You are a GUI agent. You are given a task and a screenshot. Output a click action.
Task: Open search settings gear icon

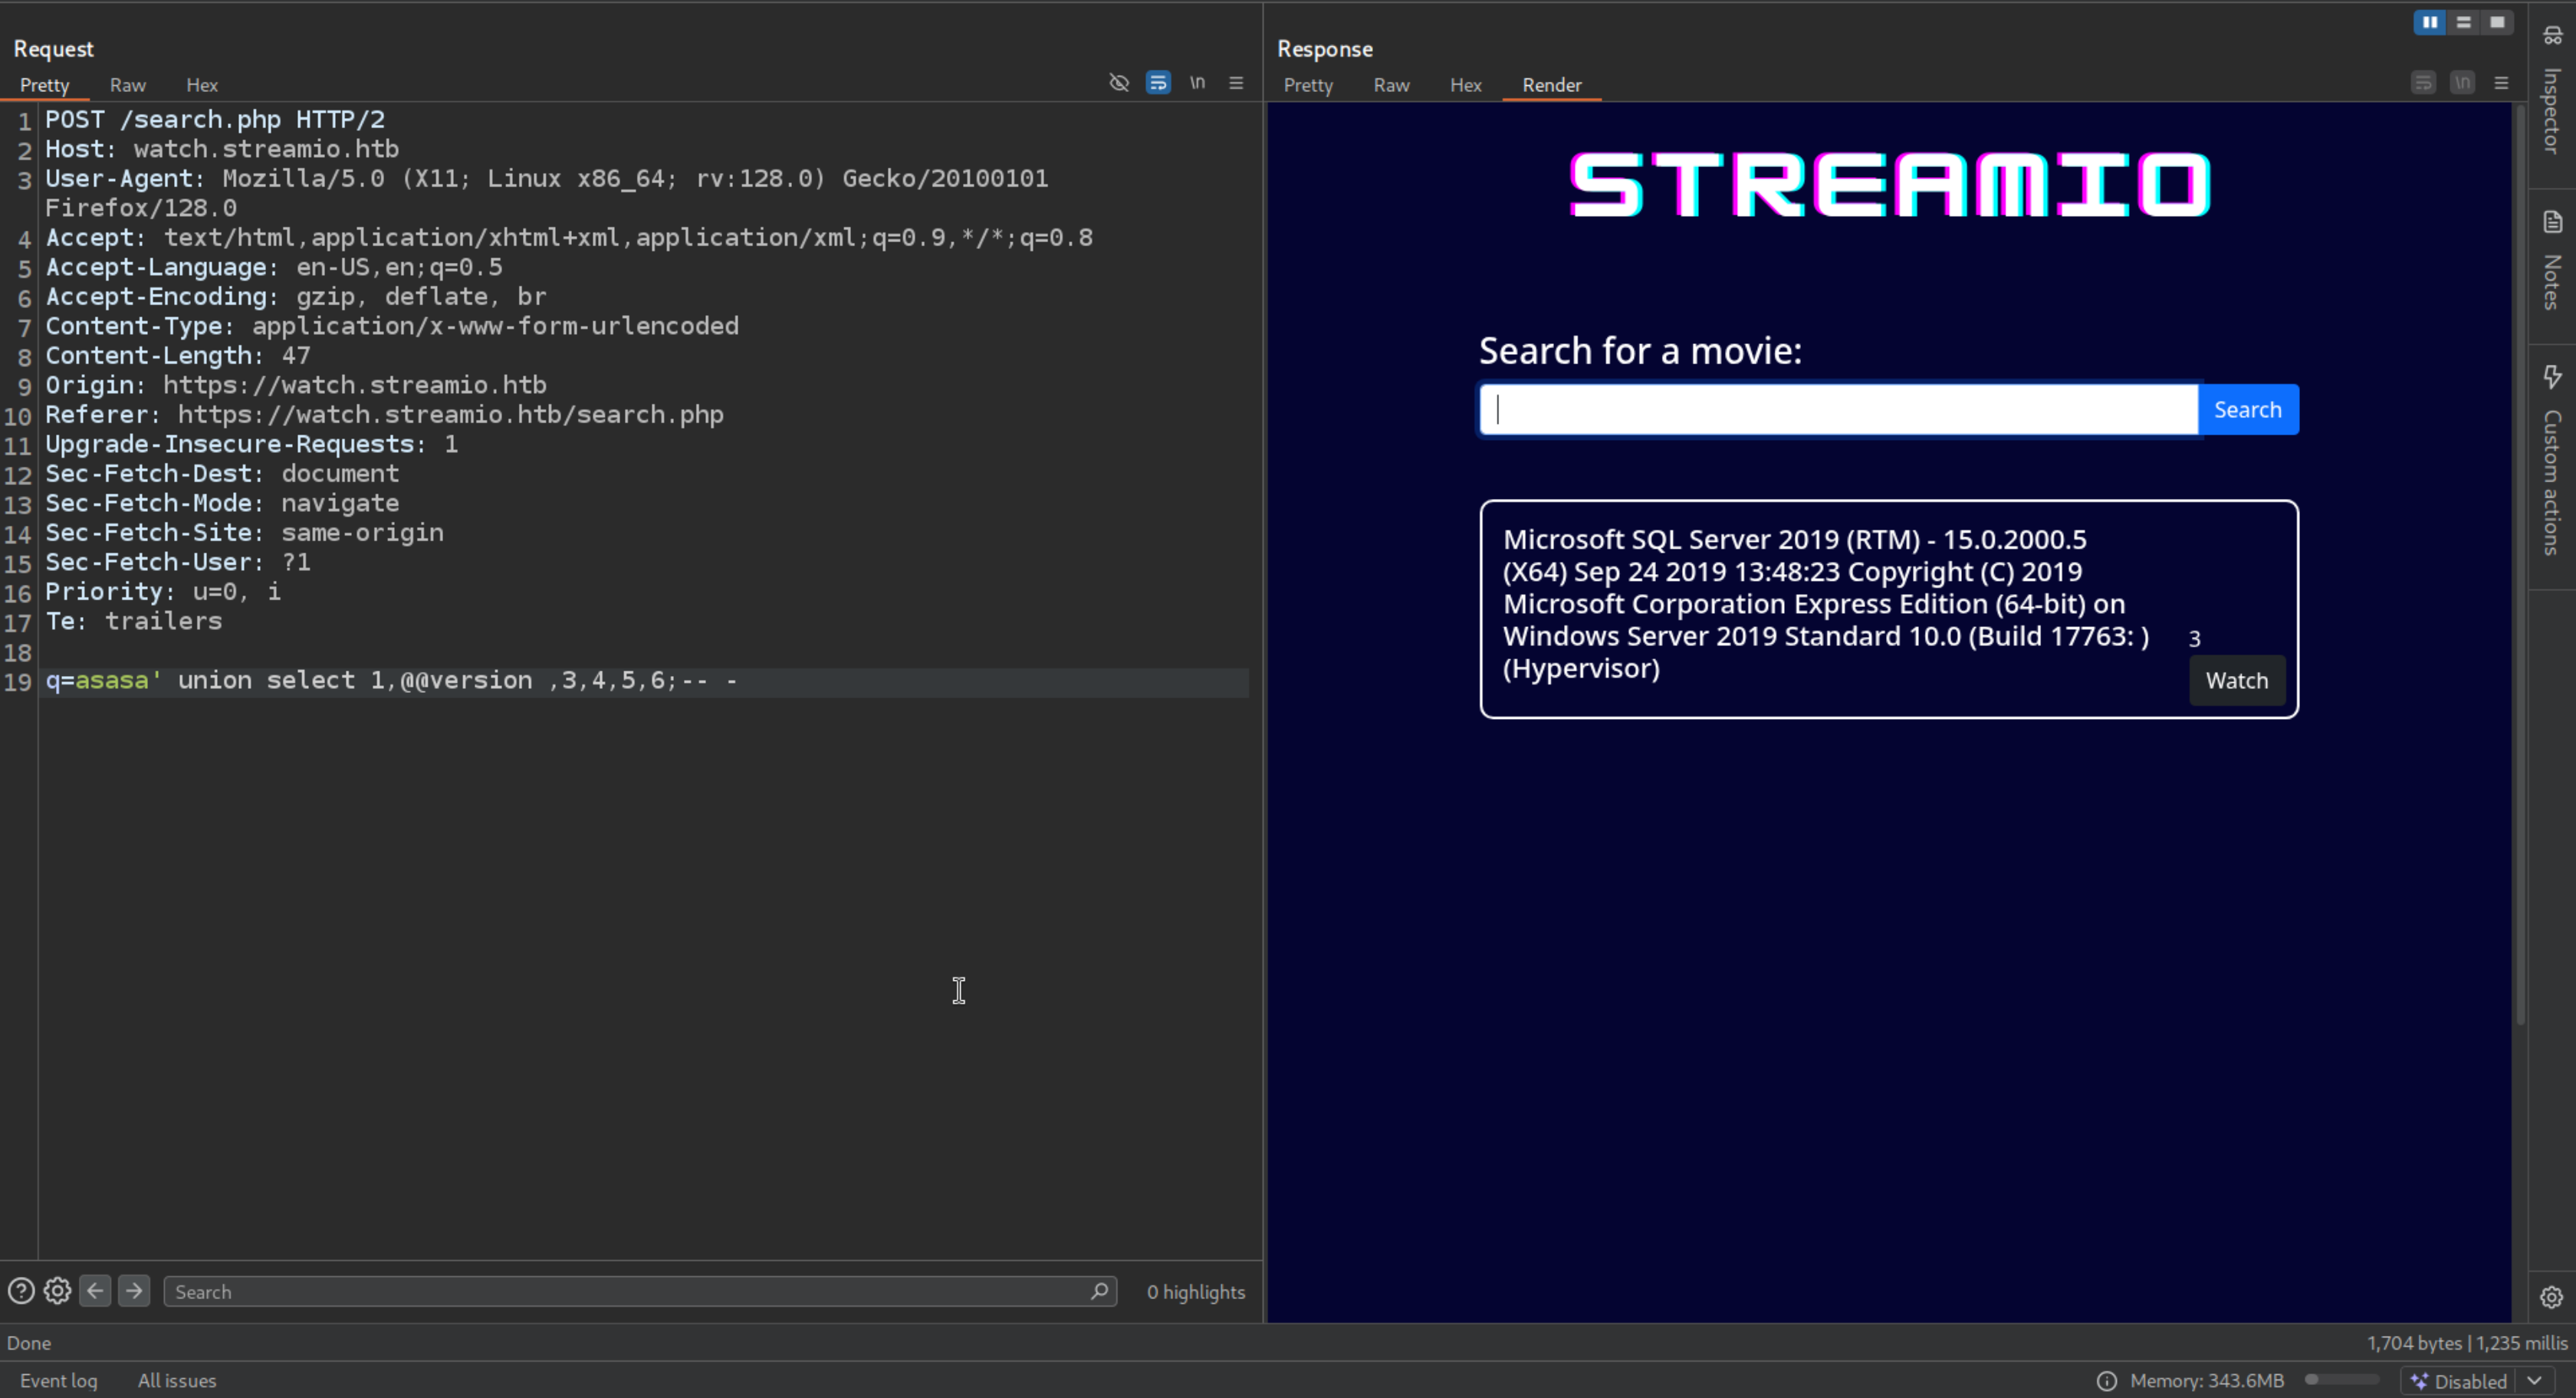pyautogui.click(x=57, y=1291)
